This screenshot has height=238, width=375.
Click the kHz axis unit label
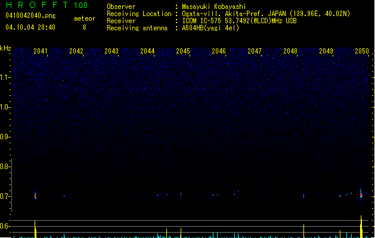click(x=5, y=48)
